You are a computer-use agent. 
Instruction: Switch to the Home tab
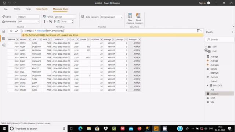[x=17, y=9]
